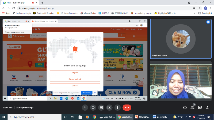This screenshot has height=120, width=214.
Task: Mute the microphone in the Meet call
Action: click(85, 107)
